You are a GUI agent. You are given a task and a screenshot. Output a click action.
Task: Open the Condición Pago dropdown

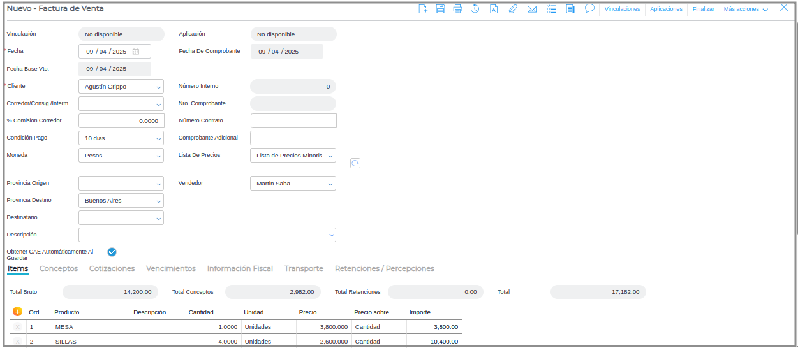[x=158, y=138]
